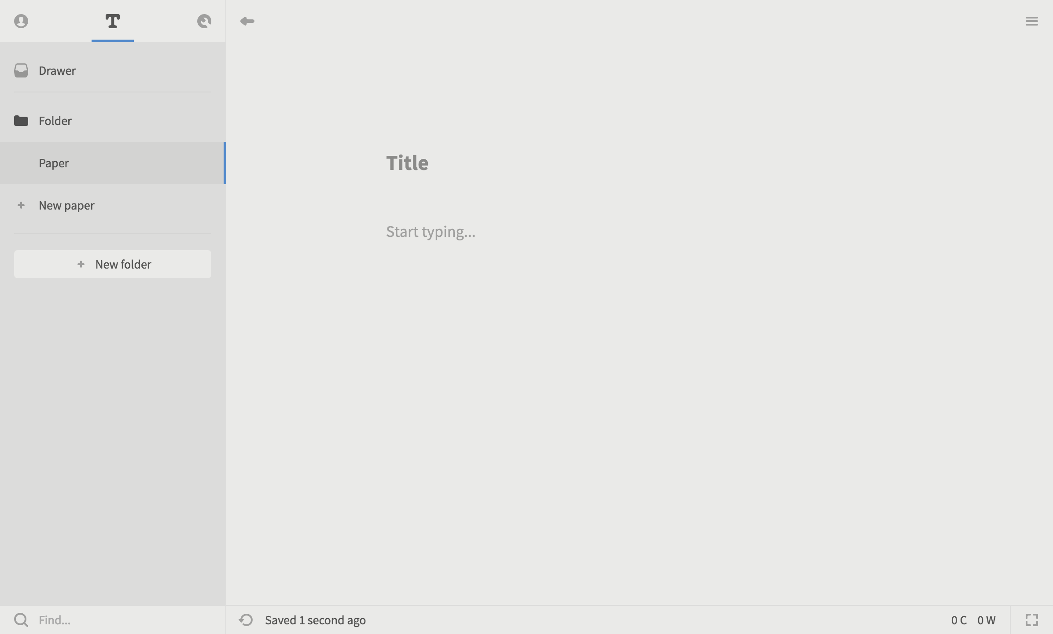The image size is (1053, 634).
Task: Collapse the Folder item
Action: click(x=55, y=121)
